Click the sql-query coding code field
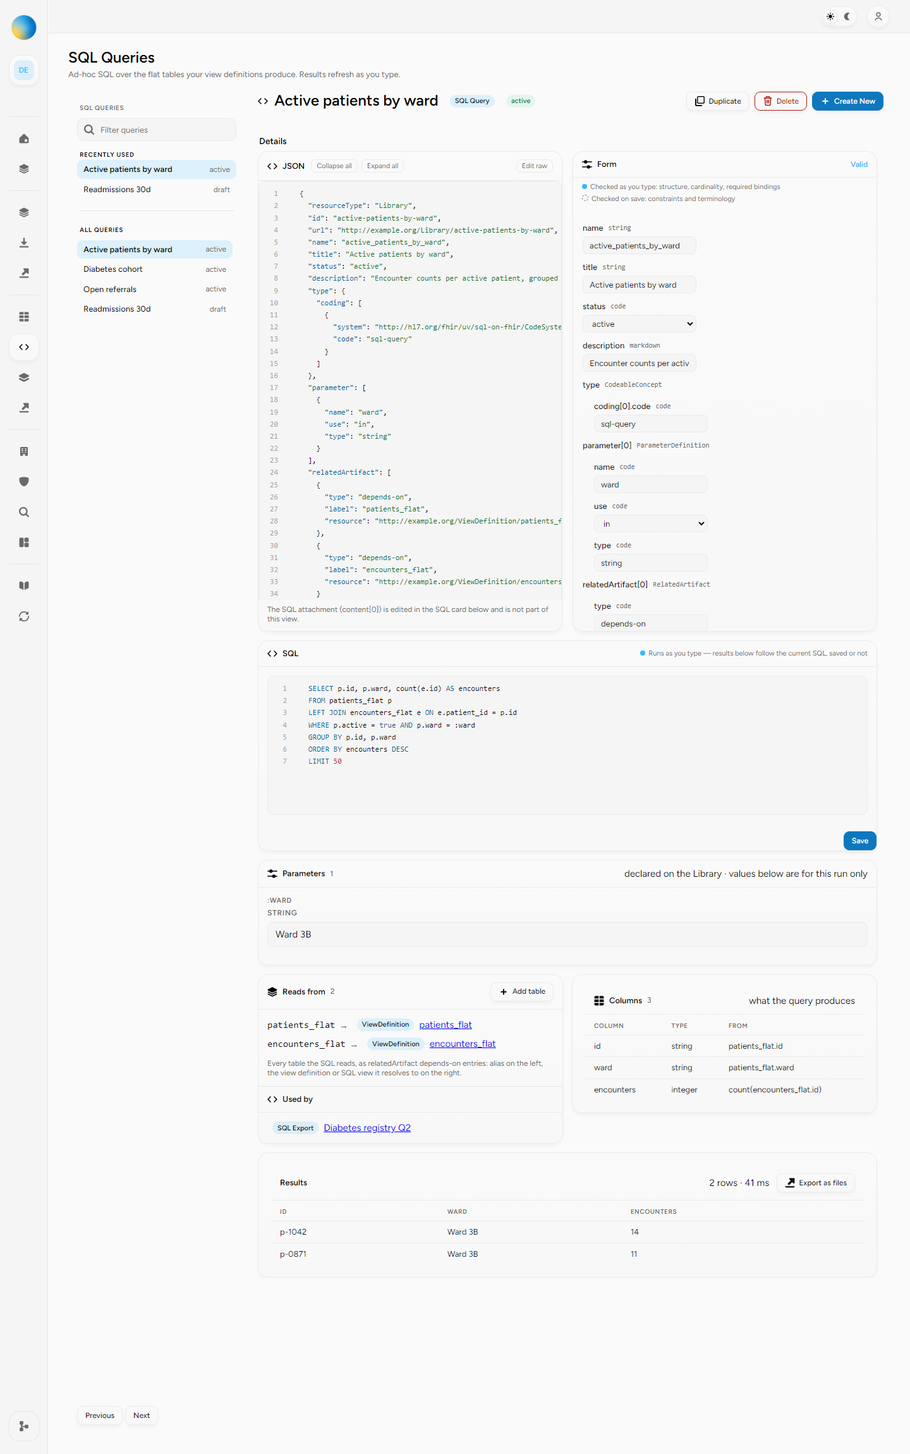 (x=650, y=424)
